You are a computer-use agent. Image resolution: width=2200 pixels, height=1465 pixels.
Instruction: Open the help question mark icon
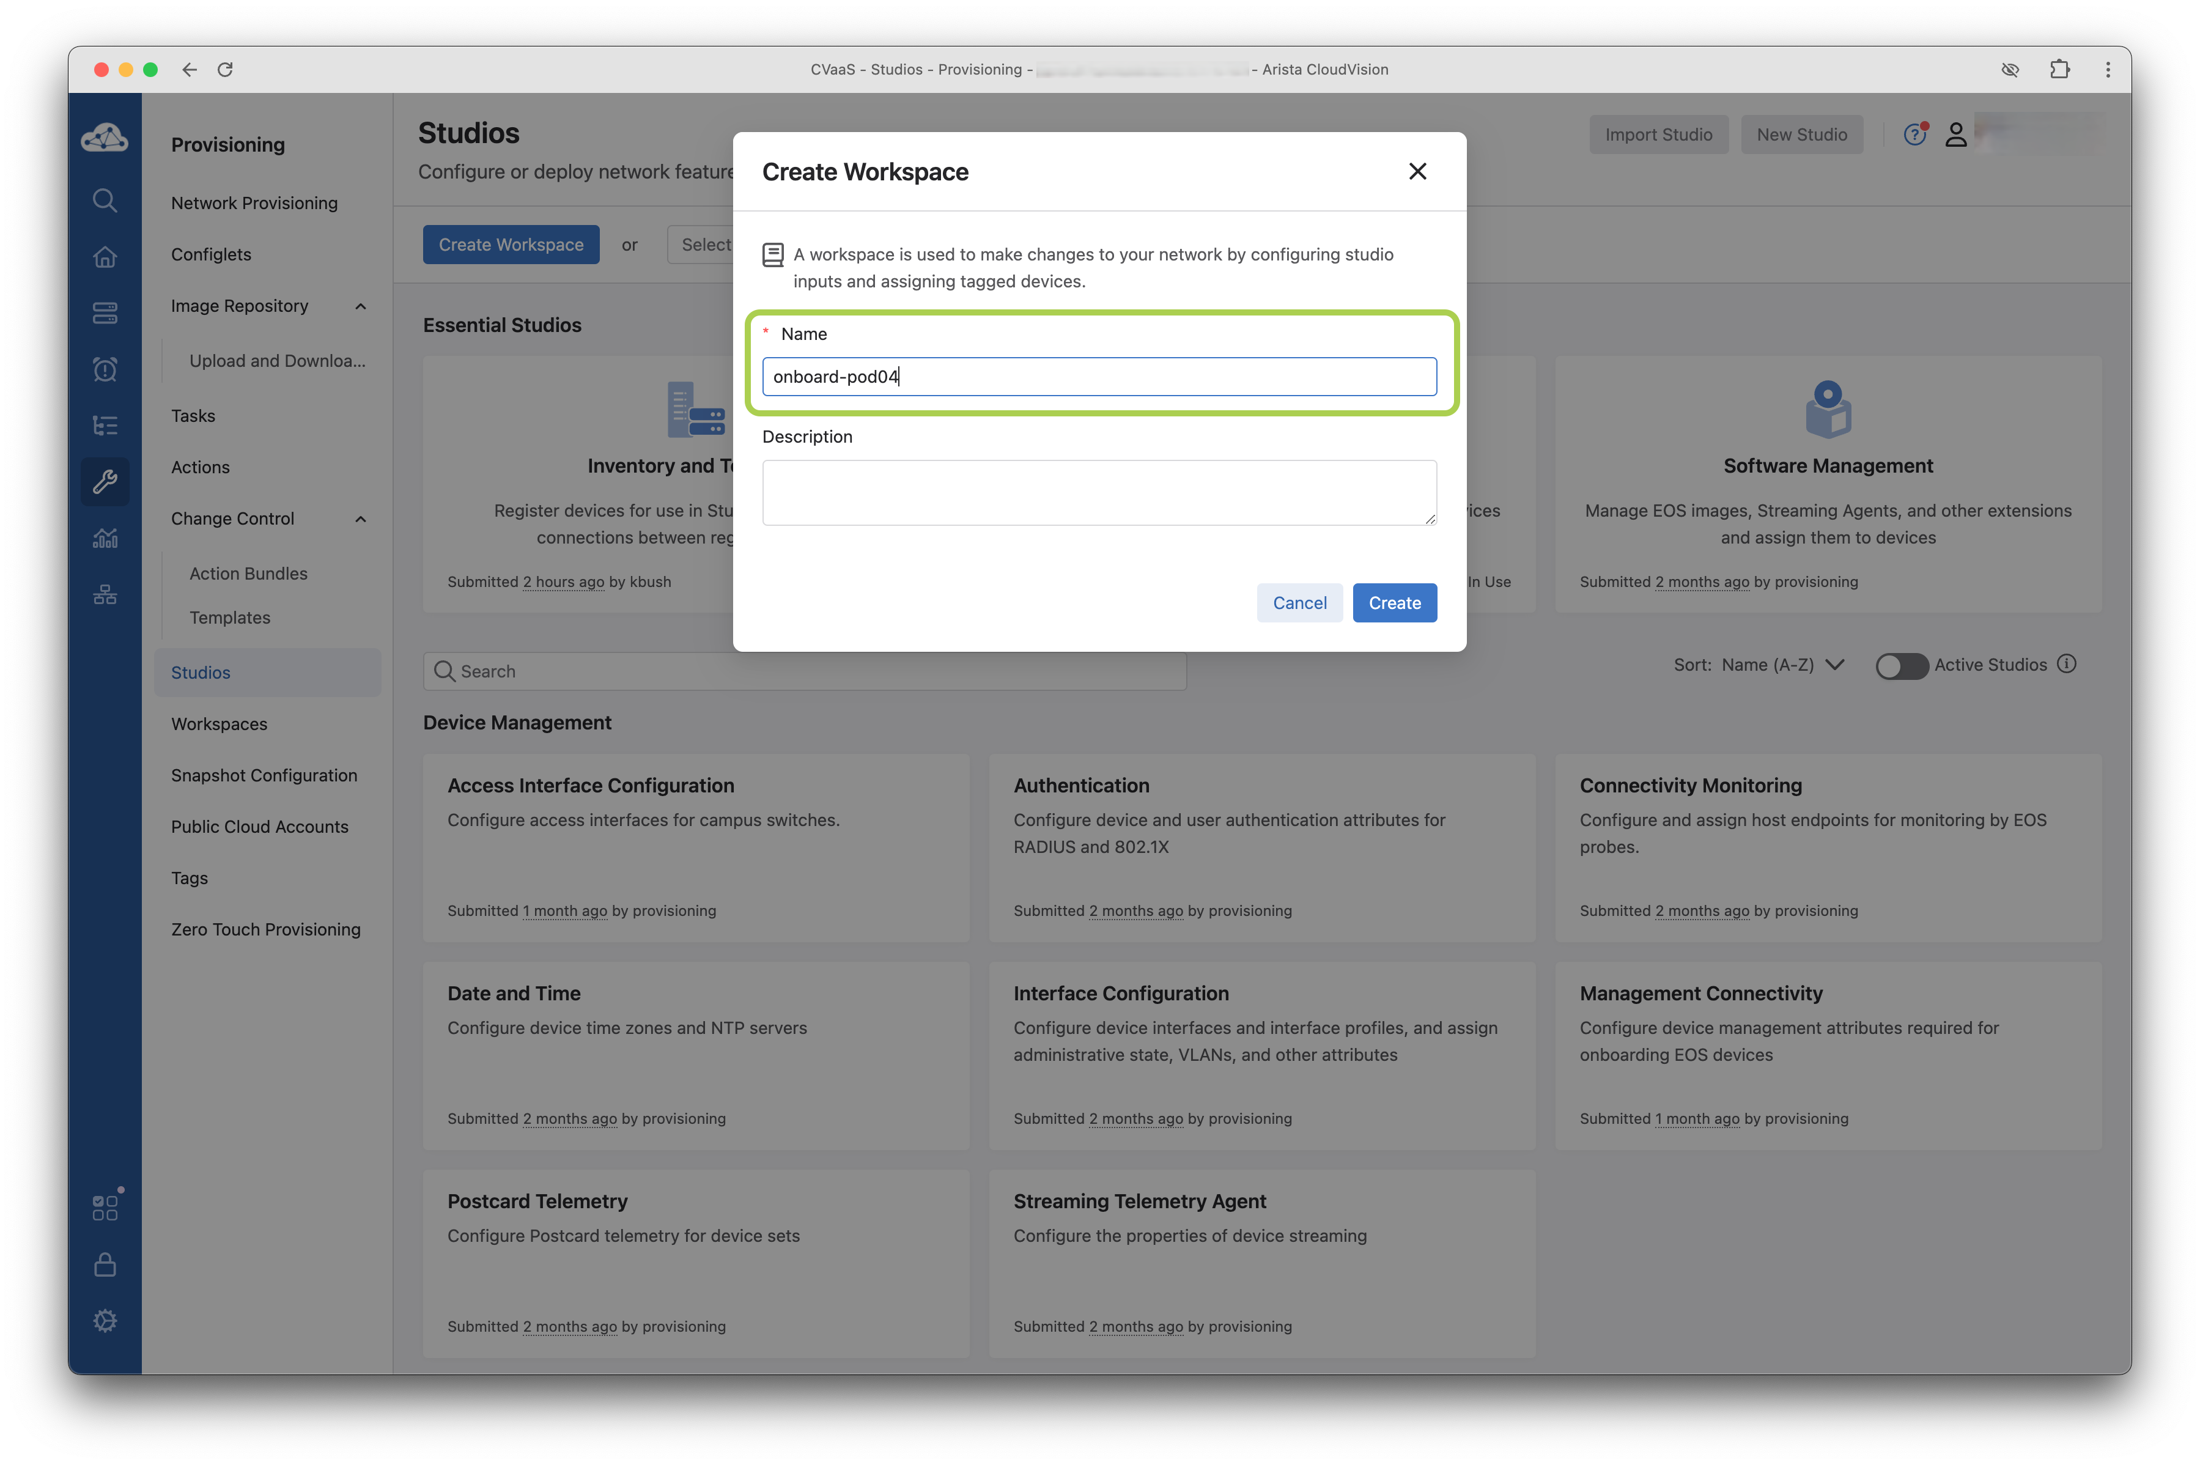[x=1914, y=136]
